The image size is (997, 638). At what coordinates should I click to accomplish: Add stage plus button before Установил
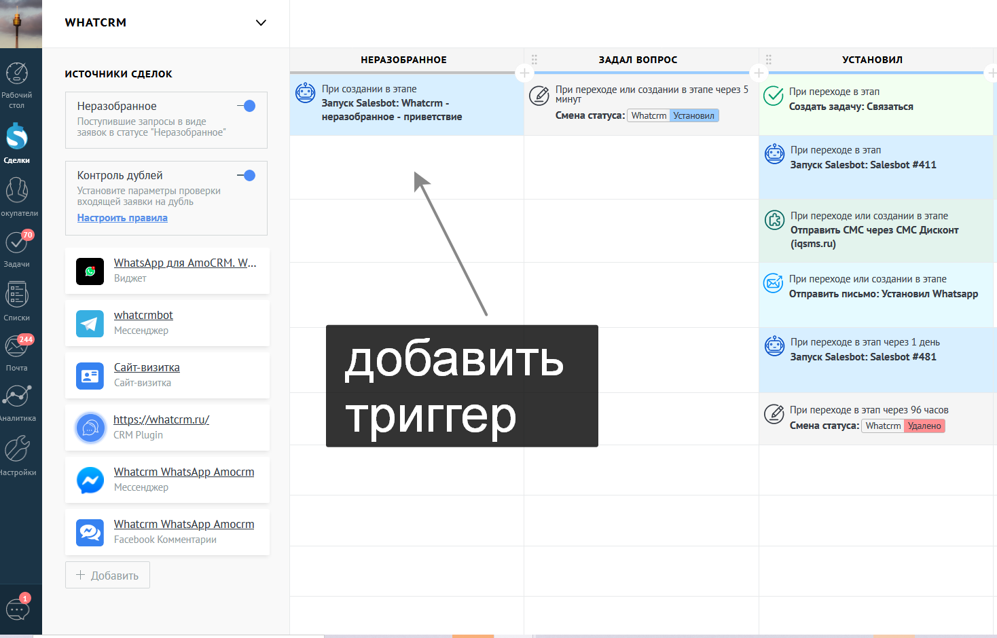pos(759,73)
